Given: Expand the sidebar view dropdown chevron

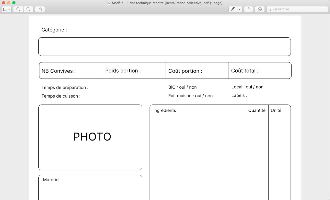Looking at the screenshot, I should point(10,9).
